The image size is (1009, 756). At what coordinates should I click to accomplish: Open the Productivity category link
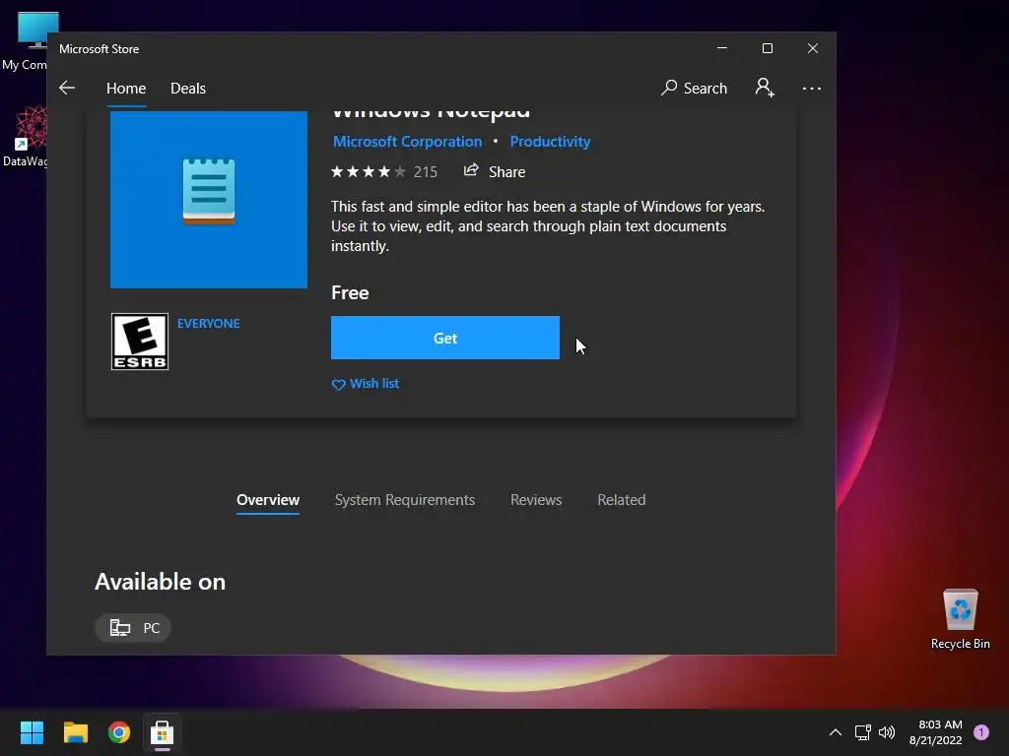coord(550,142)
